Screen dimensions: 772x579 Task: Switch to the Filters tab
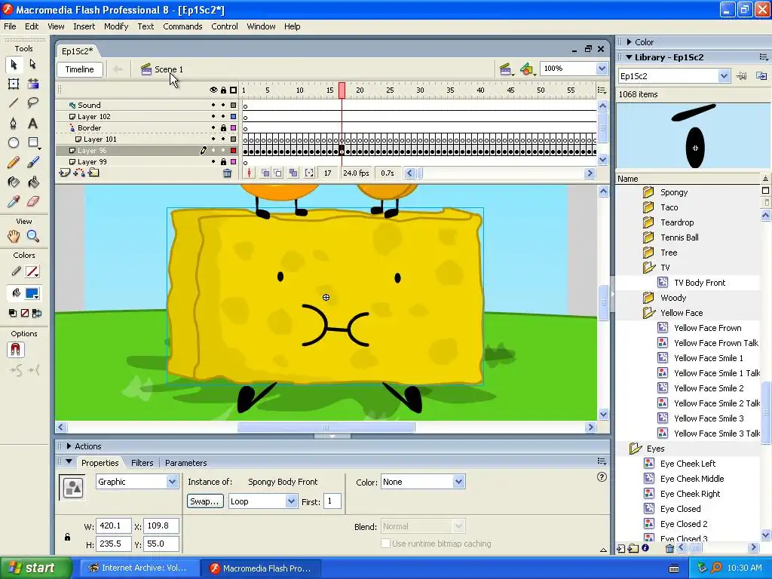tap(142, 463)
